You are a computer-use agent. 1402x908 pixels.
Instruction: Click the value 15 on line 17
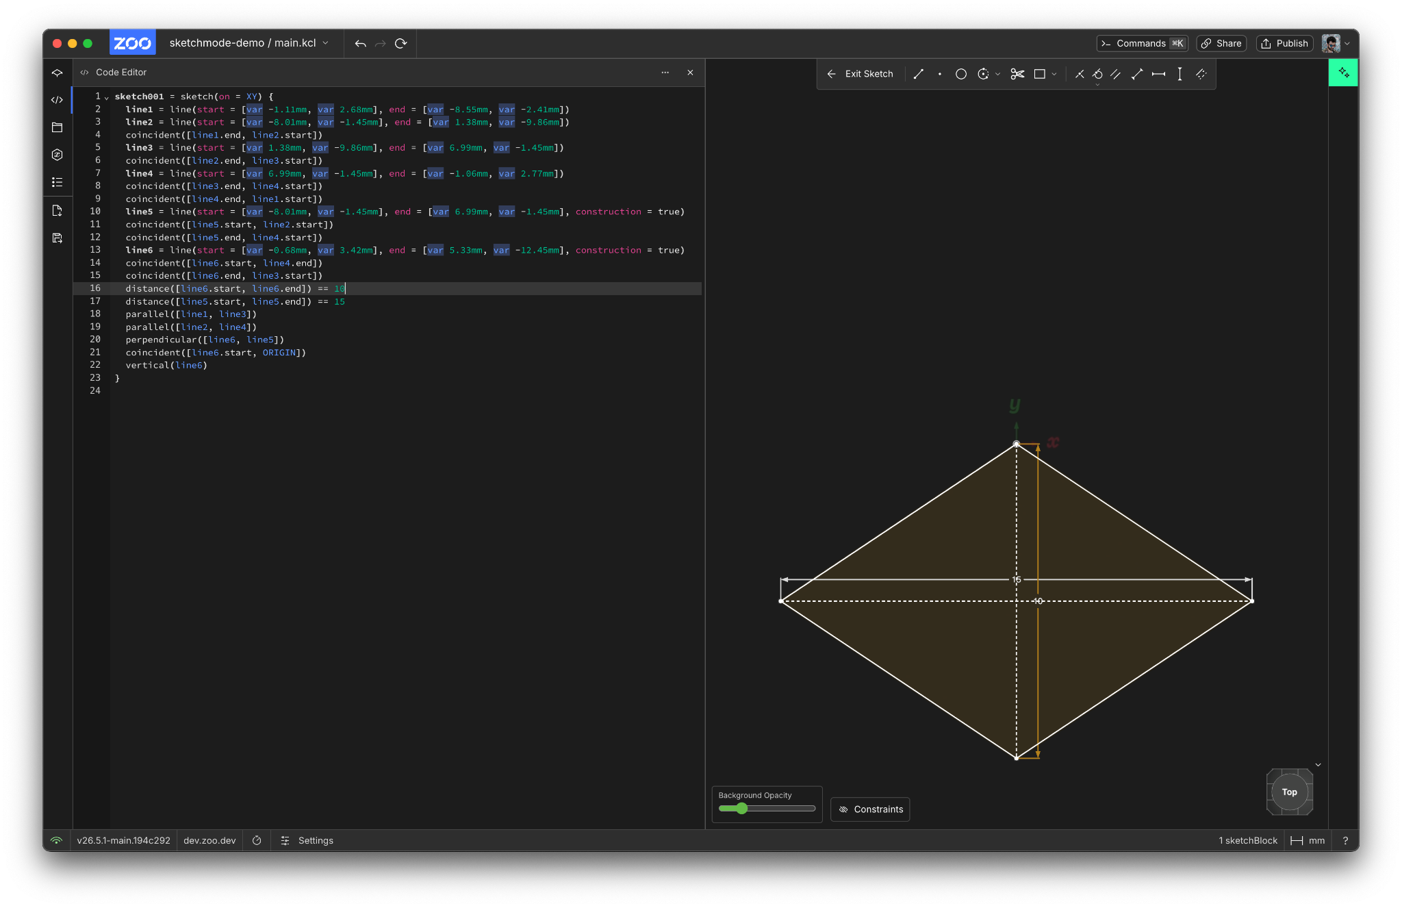point(340,301)
